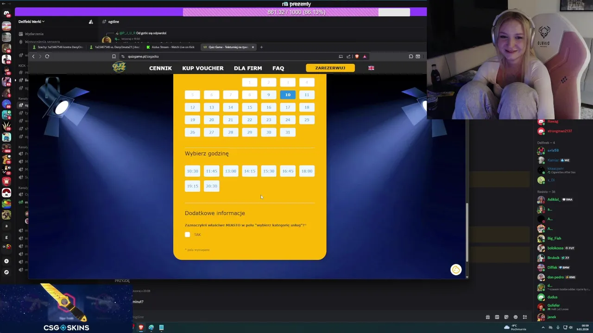This screenshot has height=333, width=593.
Task: Click the ZAREZERWUJ button
Action: pyautogui.click(x=330, y=68)
